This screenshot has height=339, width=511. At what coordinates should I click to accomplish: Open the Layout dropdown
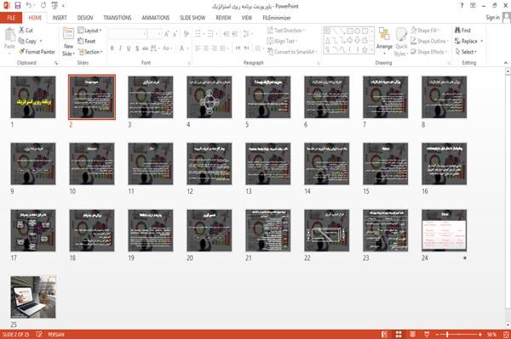[x=89, y=31]
